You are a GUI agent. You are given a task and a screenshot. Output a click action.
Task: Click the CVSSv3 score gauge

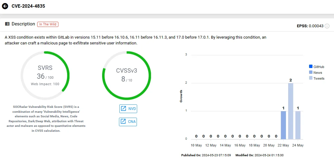[126, 76]
